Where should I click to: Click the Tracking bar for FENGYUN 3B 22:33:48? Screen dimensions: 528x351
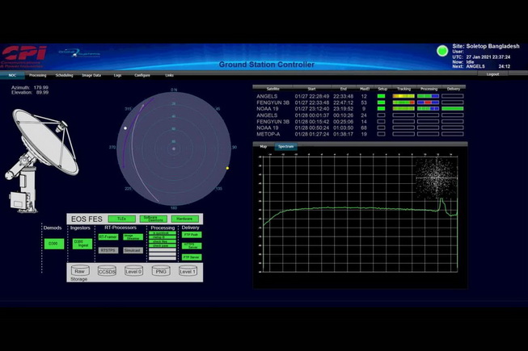click(x=403, y=102)
